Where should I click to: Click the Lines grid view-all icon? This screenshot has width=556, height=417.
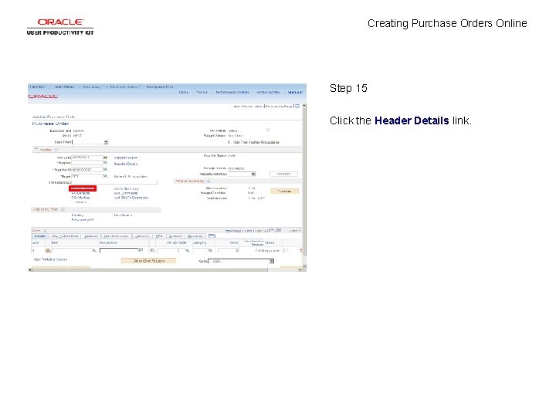point(272,230)
